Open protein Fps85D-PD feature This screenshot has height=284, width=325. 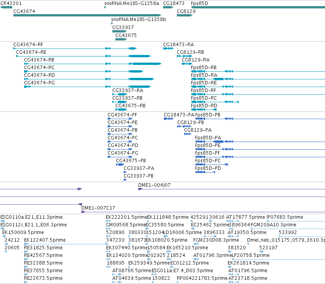coord(205,172)
